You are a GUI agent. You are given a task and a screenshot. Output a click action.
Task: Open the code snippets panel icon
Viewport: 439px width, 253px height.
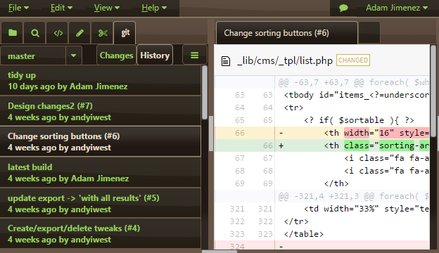pyautogui.click(x=58, y=33)
